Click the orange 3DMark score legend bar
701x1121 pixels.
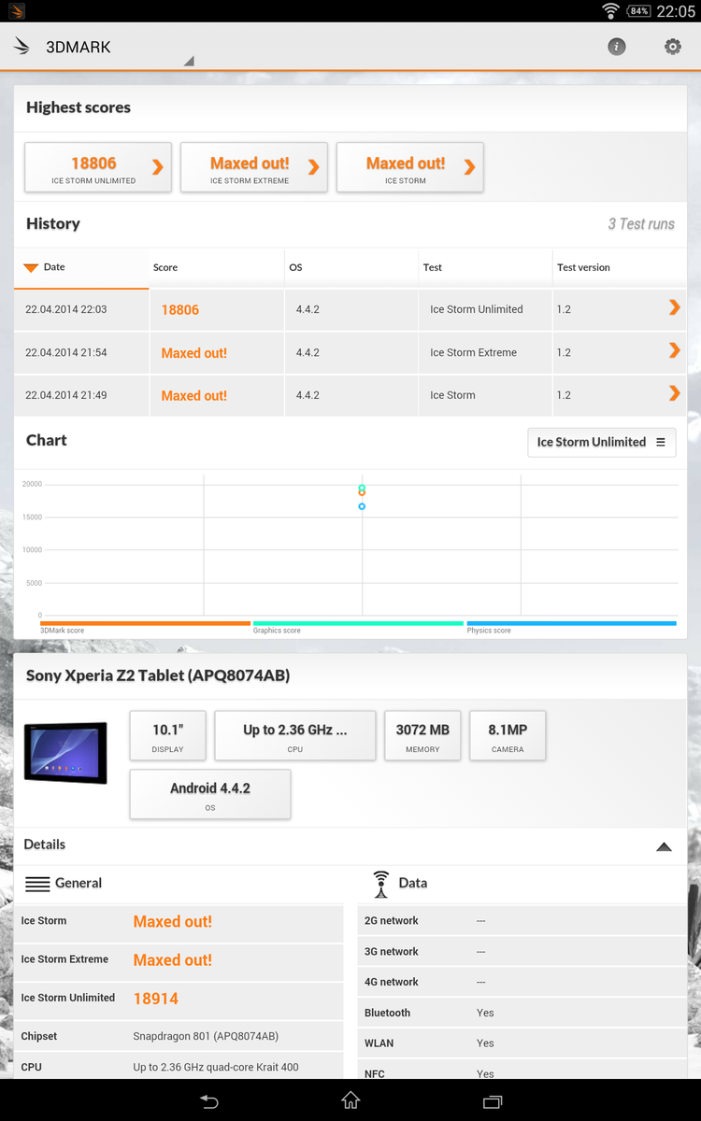pyautogui.click(x=145, y=623)
